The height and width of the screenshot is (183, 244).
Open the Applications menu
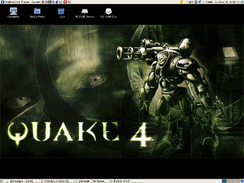pyautogui.click(x=12, y=2)
